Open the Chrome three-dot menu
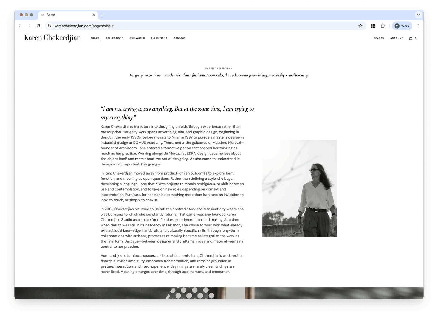The width and height of the screenshot is (438, 318). point(418,26)
